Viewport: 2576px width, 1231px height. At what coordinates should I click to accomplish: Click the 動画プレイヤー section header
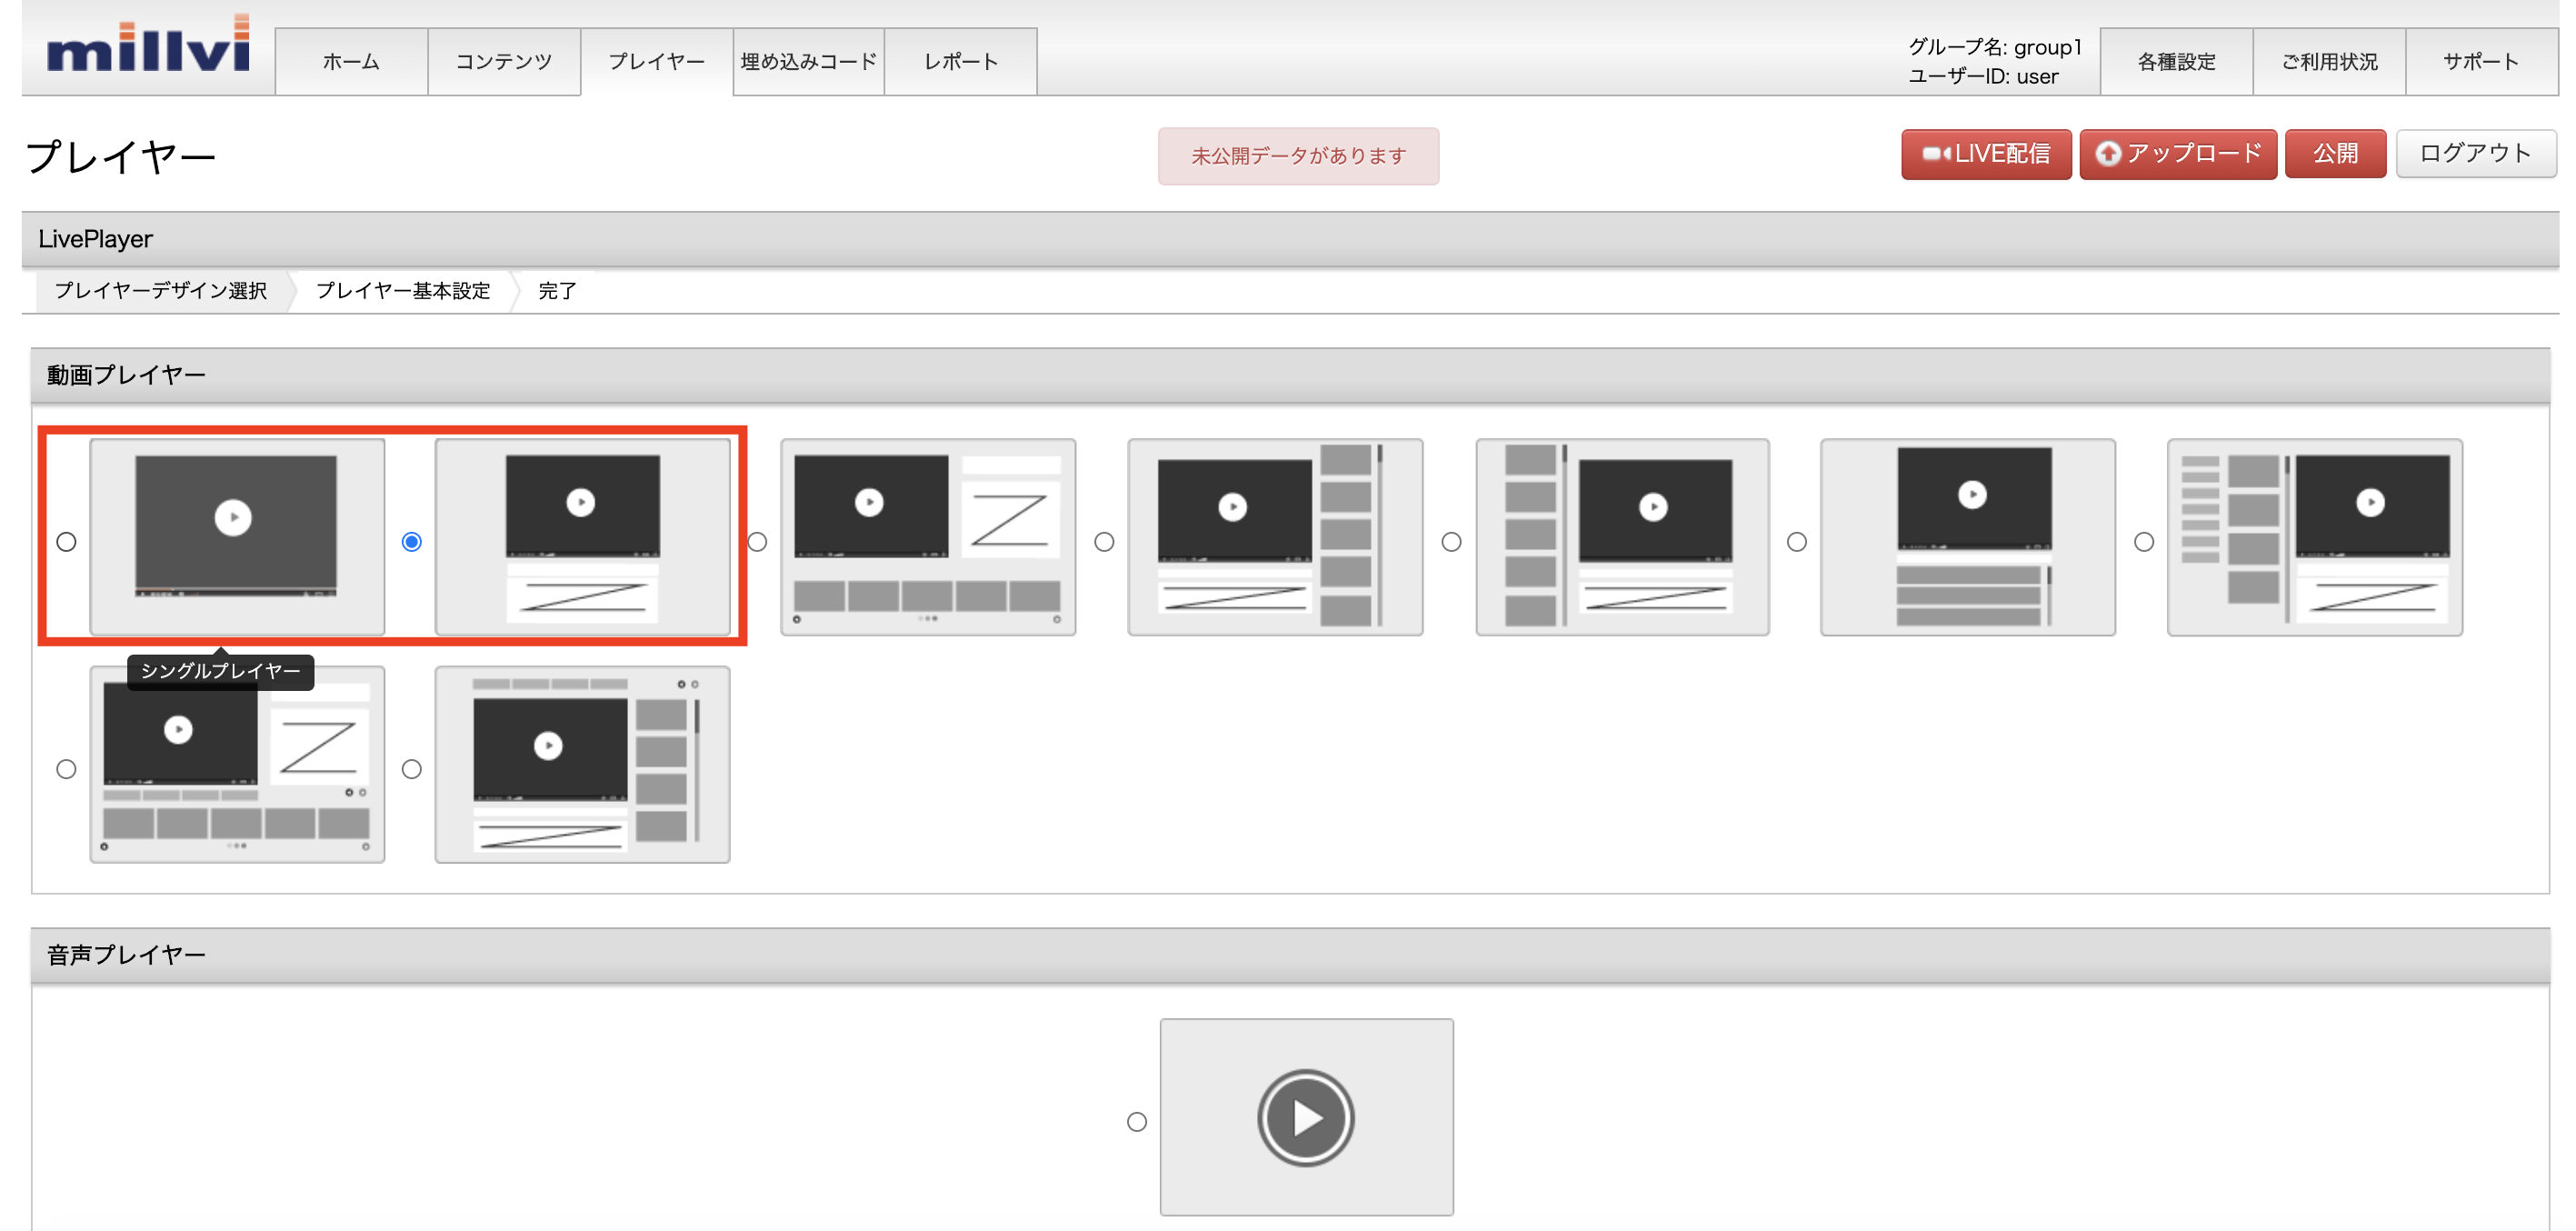coord(1290,376)
